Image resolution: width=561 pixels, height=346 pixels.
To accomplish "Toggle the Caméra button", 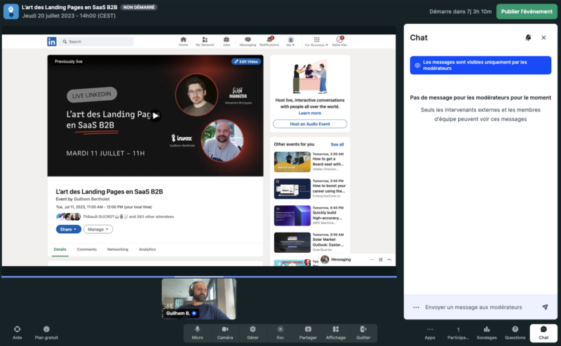I will pos(224,333).
